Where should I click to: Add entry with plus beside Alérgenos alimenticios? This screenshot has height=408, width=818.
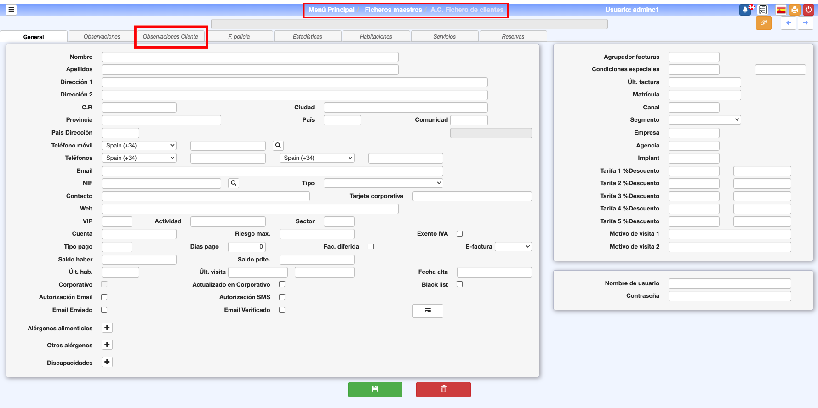(107, 328)
